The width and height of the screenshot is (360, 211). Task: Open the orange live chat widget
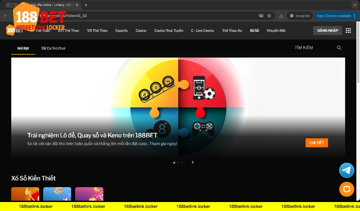click(x=346, y=189)
